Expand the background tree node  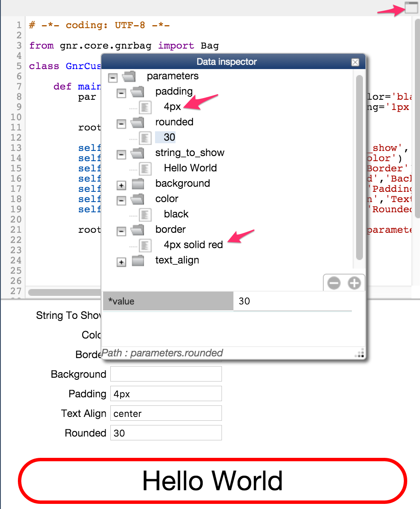point(121,185)
